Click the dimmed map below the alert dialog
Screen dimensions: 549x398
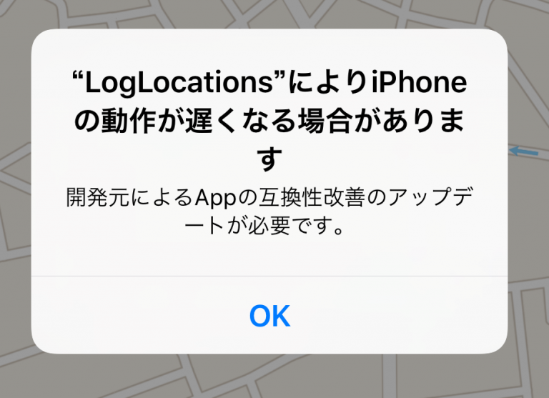pos(269,377)
